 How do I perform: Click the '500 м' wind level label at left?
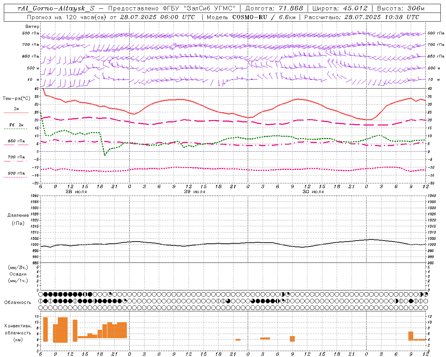click(x=33, y=68)
